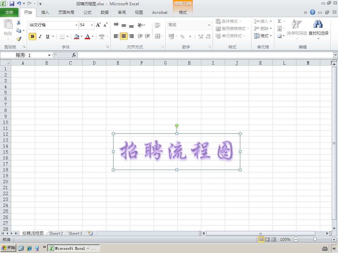The image size is (338, 253).
Task: Select all cells with corner button
Action: tap(6, 63)
